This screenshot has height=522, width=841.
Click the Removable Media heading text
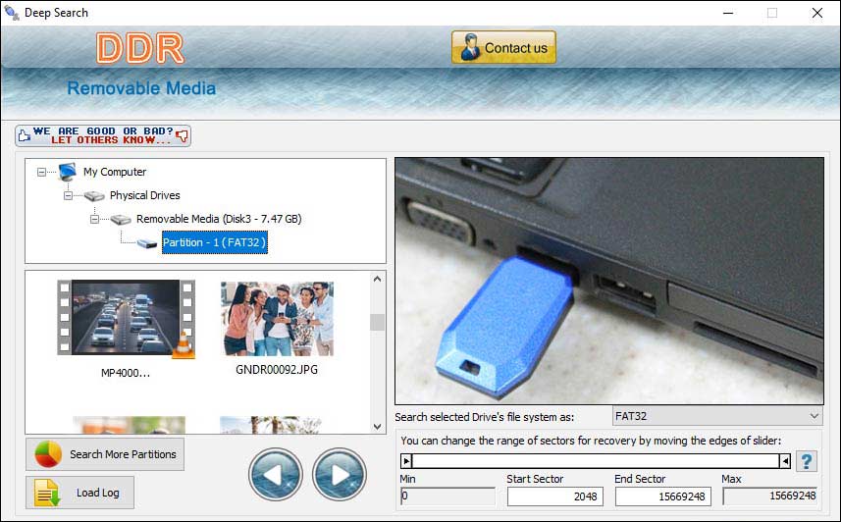click(x=141, y=88)
